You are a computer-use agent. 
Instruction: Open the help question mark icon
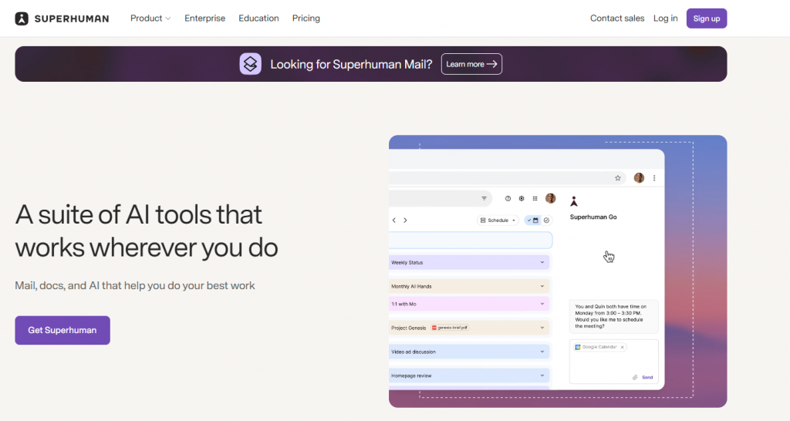click(x=508, y=198)
